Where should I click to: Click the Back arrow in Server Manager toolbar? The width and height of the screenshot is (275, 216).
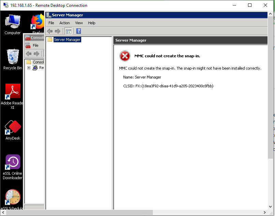pos(50,31)
